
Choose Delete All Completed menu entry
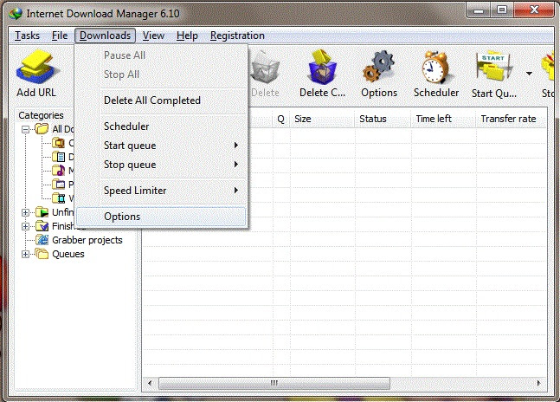click(x=161, y=100)
